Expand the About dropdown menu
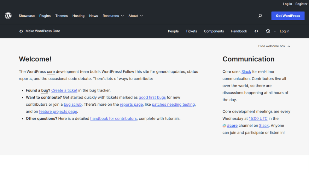The image size is (309, 173). coord(136,16)
